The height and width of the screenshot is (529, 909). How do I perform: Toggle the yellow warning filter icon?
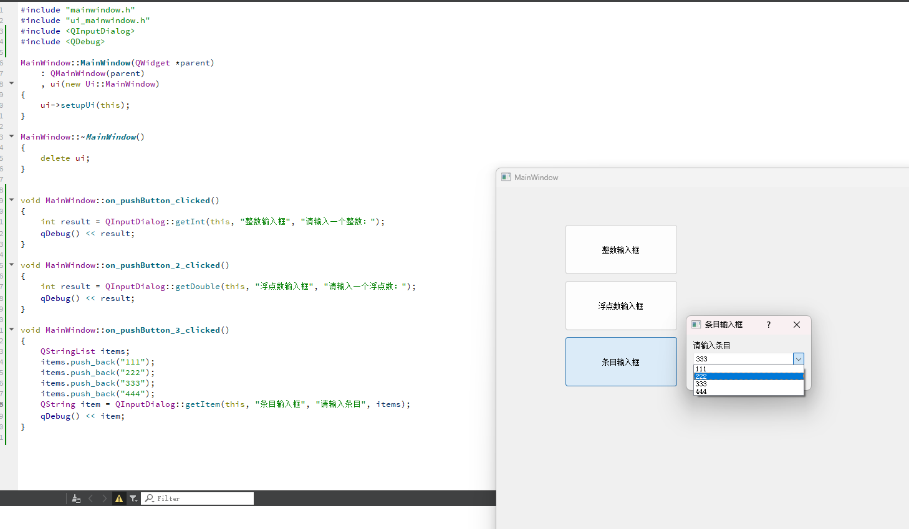118,498
